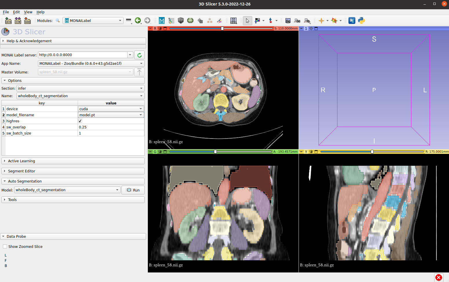449x282 pixels.
Task: Click the error log red X icon
Action: [x=439, y=278]
